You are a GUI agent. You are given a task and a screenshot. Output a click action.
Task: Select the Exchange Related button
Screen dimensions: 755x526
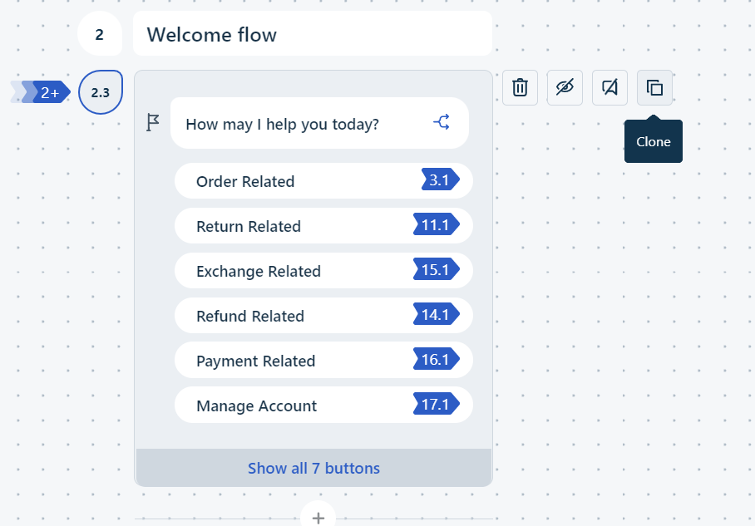point(323,270)
